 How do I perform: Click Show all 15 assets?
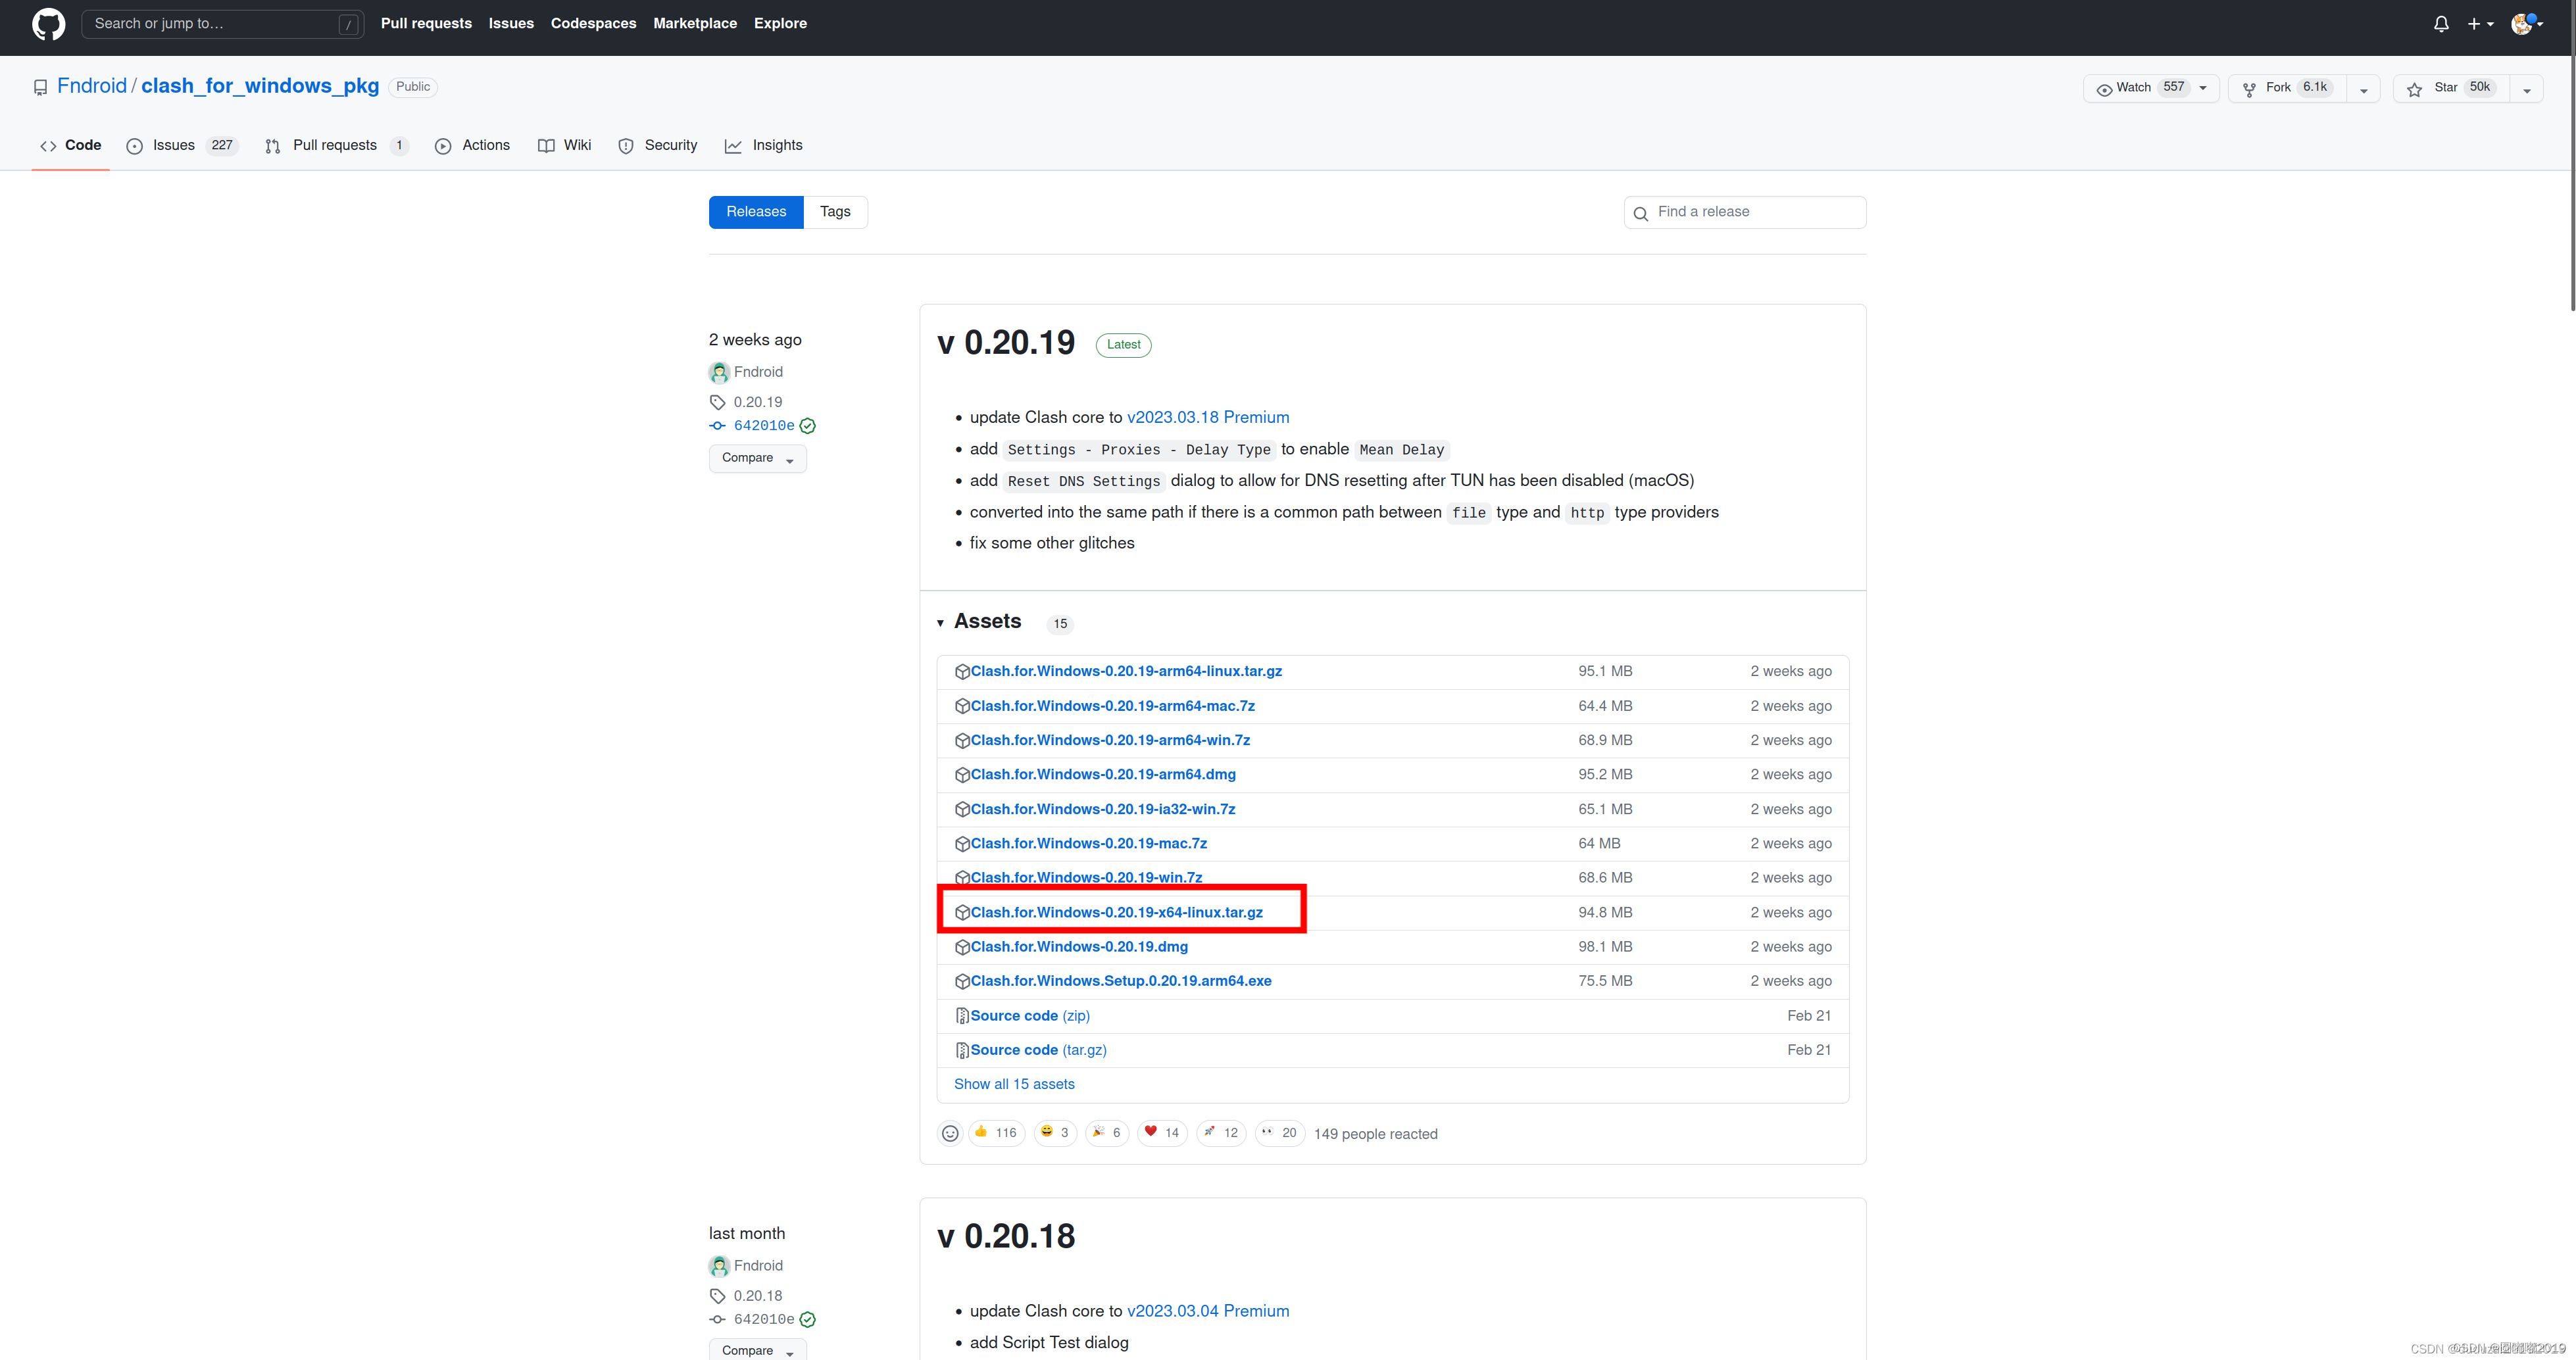(1014, 1084)
